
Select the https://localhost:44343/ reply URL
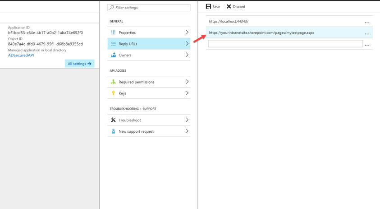pyautogui.click(x=229, y=21)
